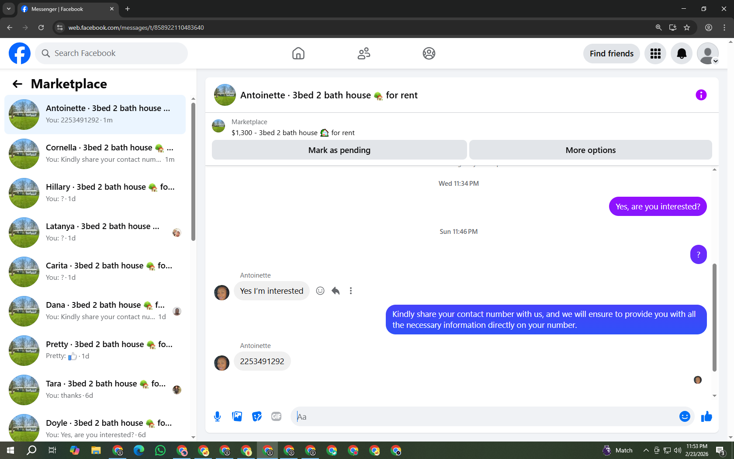The image size is (734, 459).
Task: Reply to 'Yes I'm interested' message
Action: click(336, 291)
